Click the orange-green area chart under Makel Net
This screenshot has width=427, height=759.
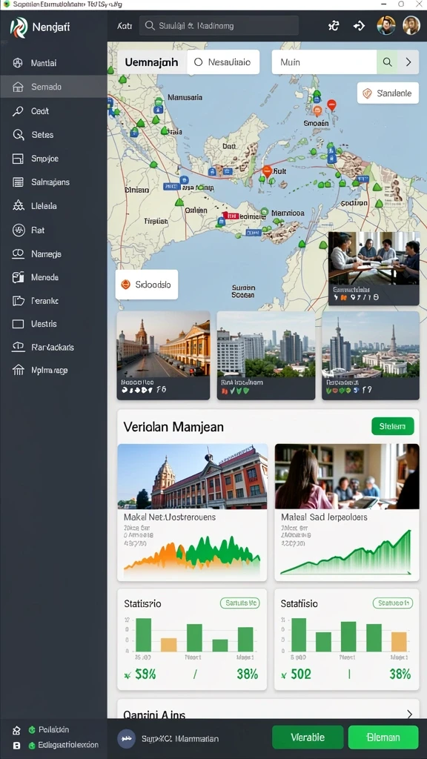(192, 553)
